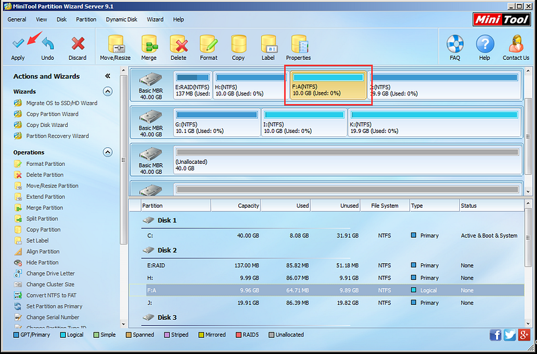
Task: Choose the Format toolbar icon
Action: 209,48
